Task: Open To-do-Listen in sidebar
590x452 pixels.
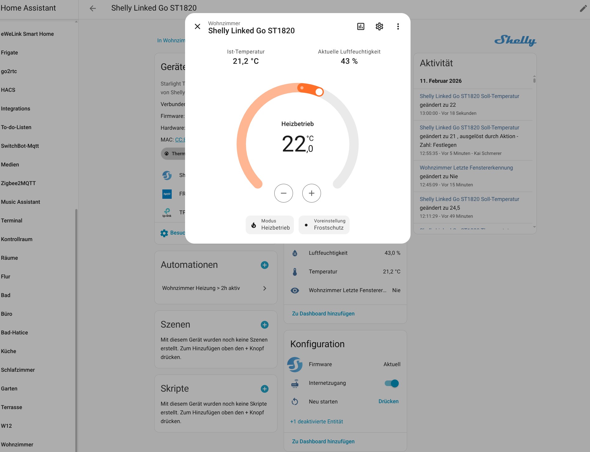Action: 16,127
